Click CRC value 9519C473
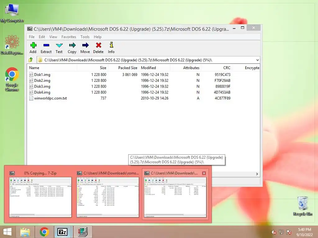The width and height of the screenshot is (318, 238). tap(222, 75)
